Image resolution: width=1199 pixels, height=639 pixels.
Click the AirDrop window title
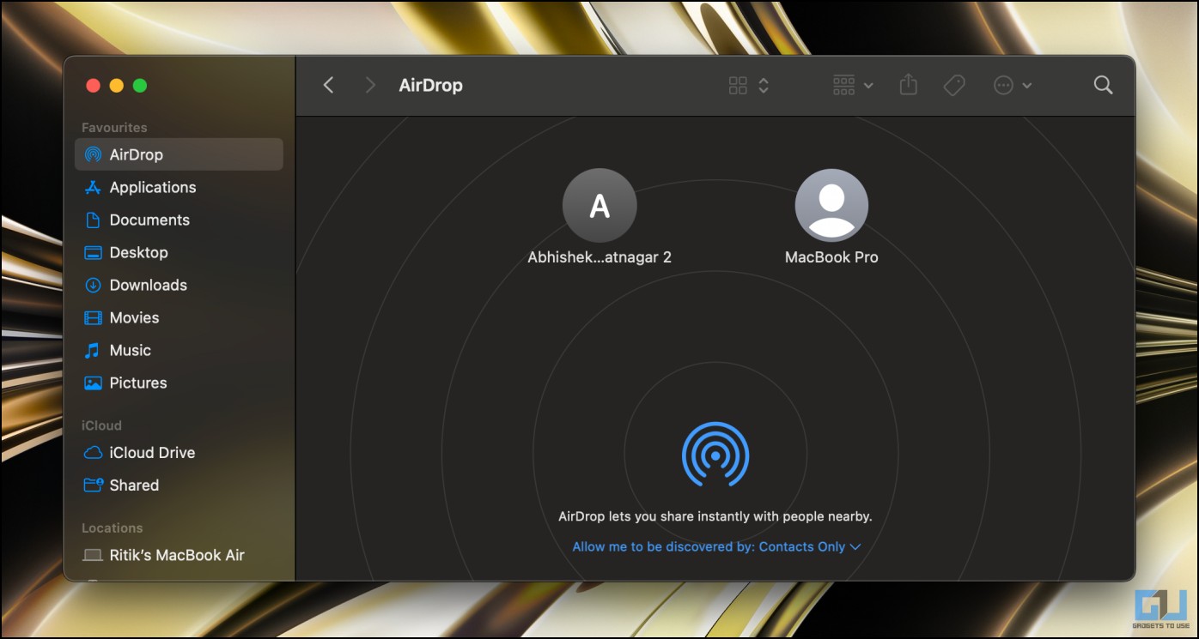pyautogui.click(x=431, y=85)
